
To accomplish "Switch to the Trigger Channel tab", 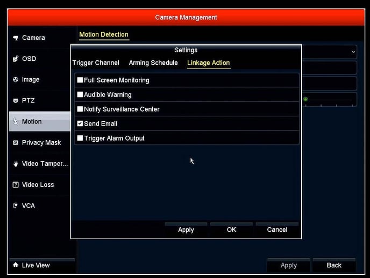I will 96,63.
